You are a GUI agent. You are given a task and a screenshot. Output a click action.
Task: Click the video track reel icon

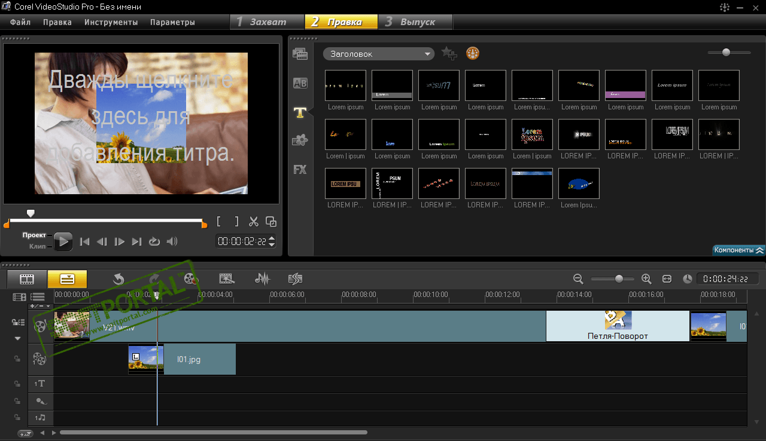40,326
